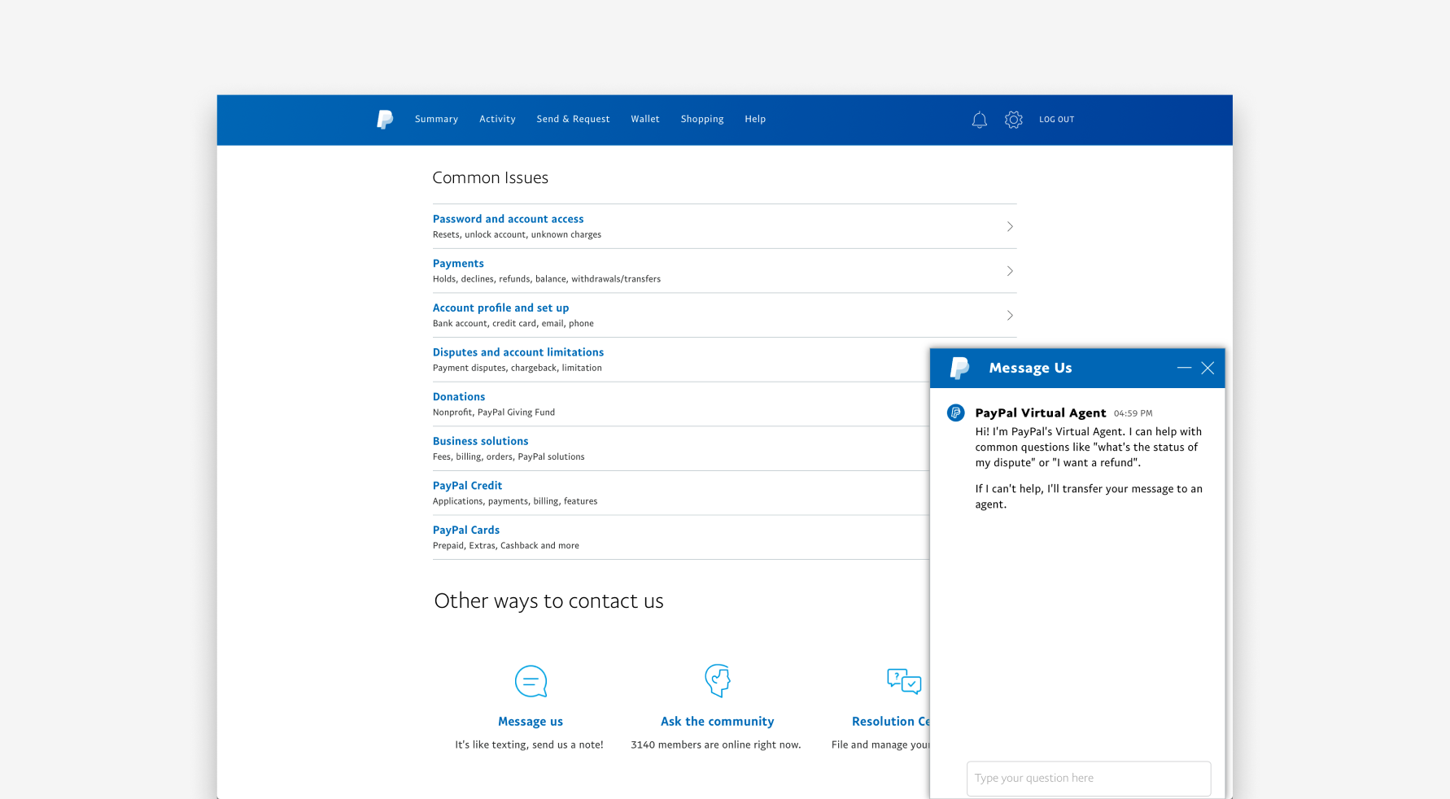This screenshot has height=799, width=1450.
Task: Click 'Prepaid, Extras, Cashback and more' text
Action: click(x=505, y=546)
